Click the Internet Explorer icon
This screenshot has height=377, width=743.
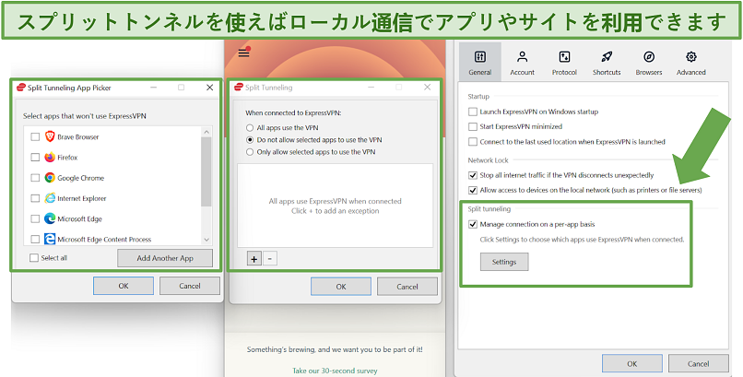click(50, 198)
